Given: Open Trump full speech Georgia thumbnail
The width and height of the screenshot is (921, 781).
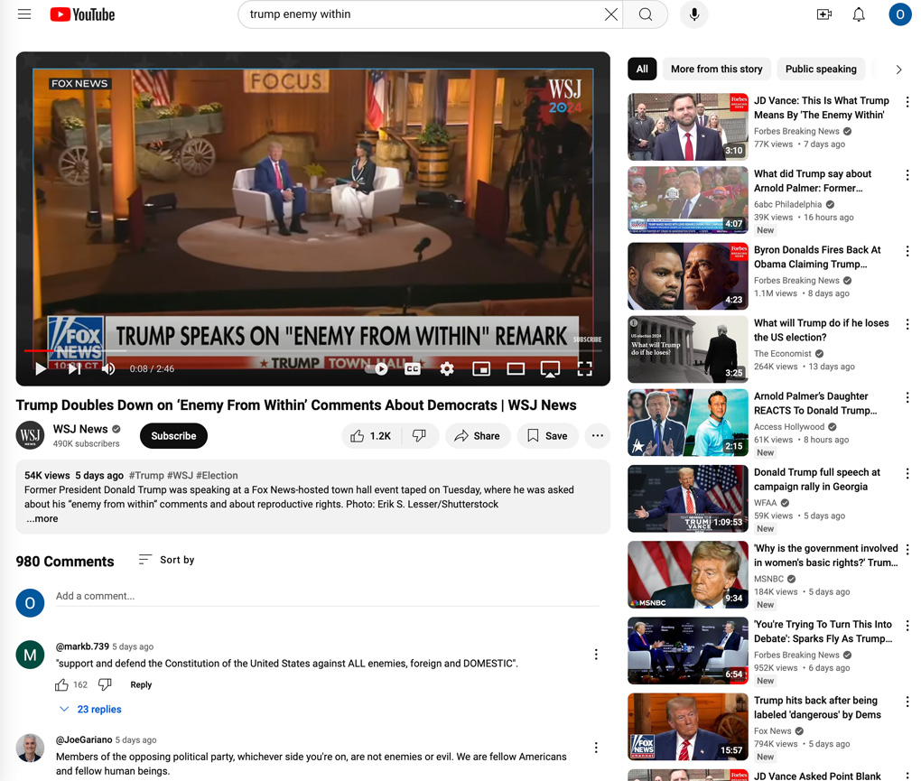Looking at the screenshot, I should [x=688, y=498].
